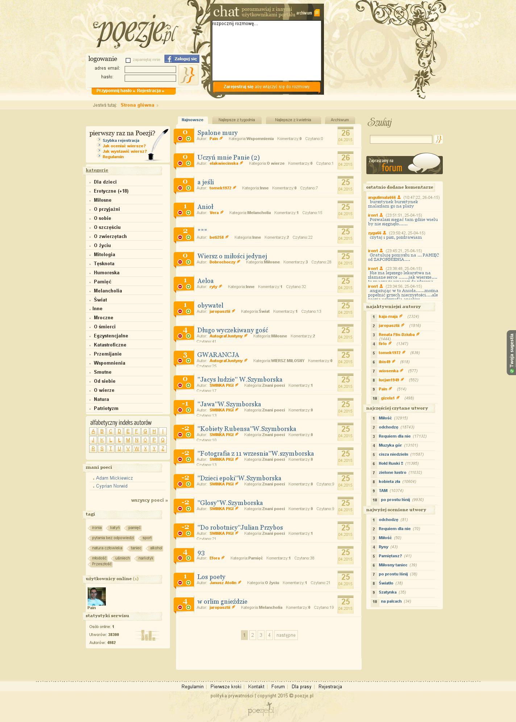Open the 'Twoja sugestia' side tab
Image resolution: width=516 pixels, height=722 pixels.
pyautogui.click(x=511, y=352)
